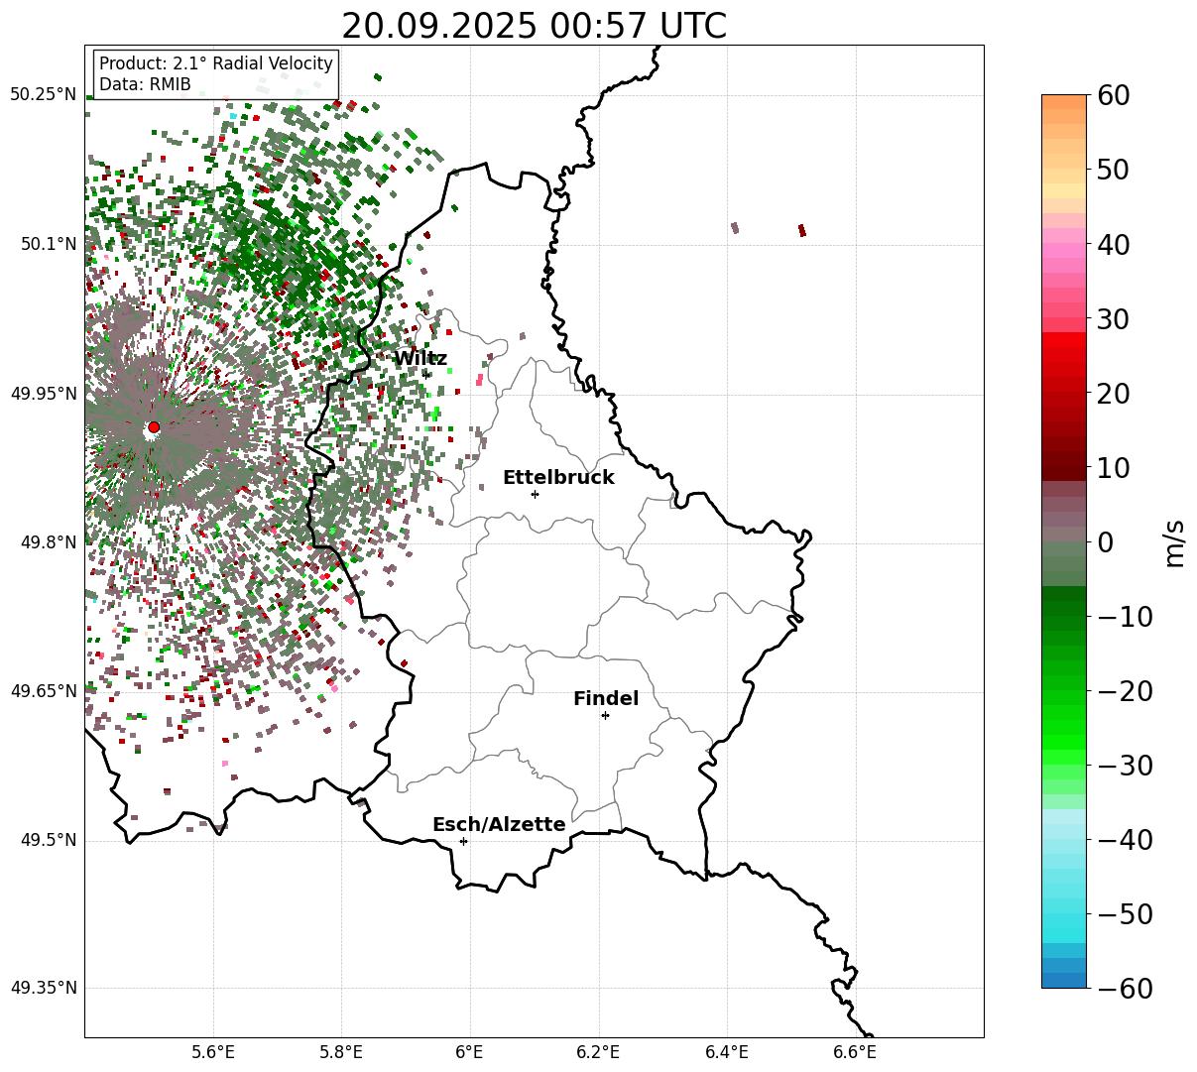
Task: Select the Findel city label
Action: 606,698
